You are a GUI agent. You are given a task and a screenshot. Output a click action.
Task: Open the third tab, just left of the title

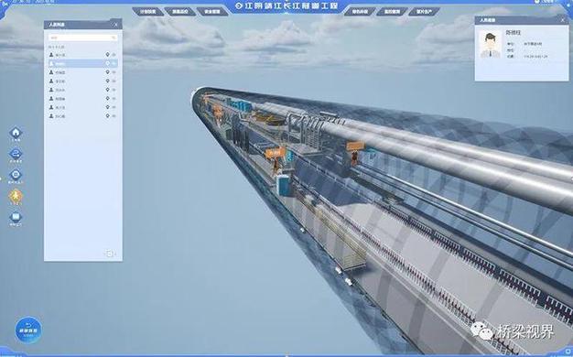pyautogui.click(x=212, y=12)
